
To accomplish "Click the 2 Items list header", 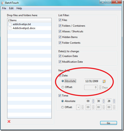I will [29, 20].
